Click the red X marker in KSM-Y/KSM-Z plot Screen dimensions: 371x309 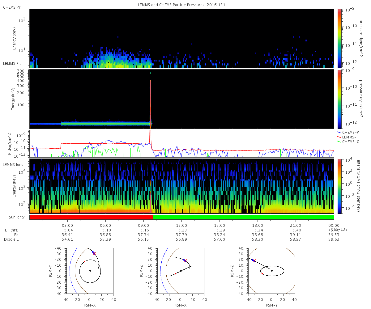click(x=255, y=260)
